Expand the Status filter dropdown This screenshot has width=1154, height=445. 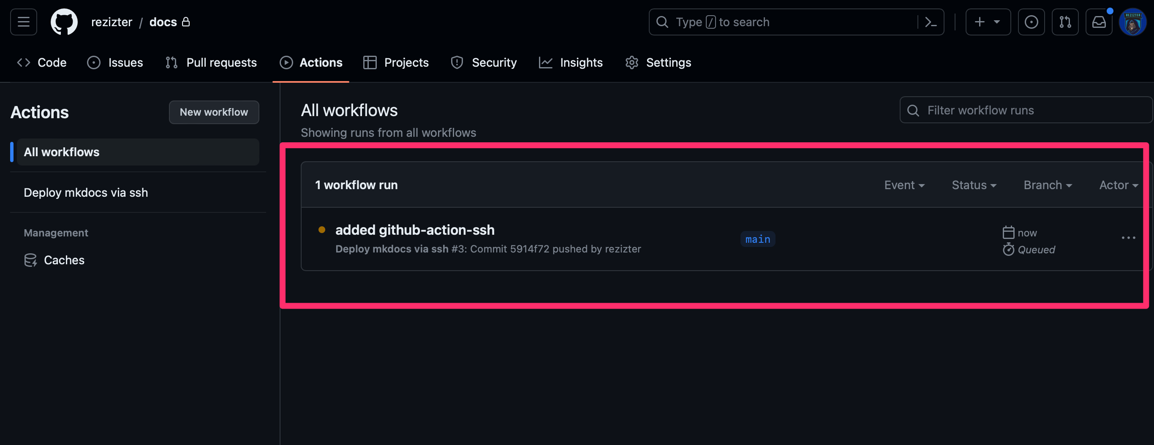pyautogui.click(x=974, y=185)
